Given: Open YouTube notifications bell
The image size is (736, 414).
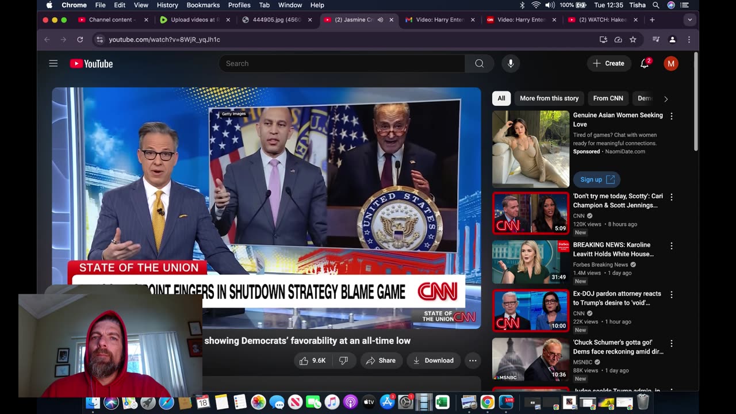Looking at the screenshot, I should [645, 63].
